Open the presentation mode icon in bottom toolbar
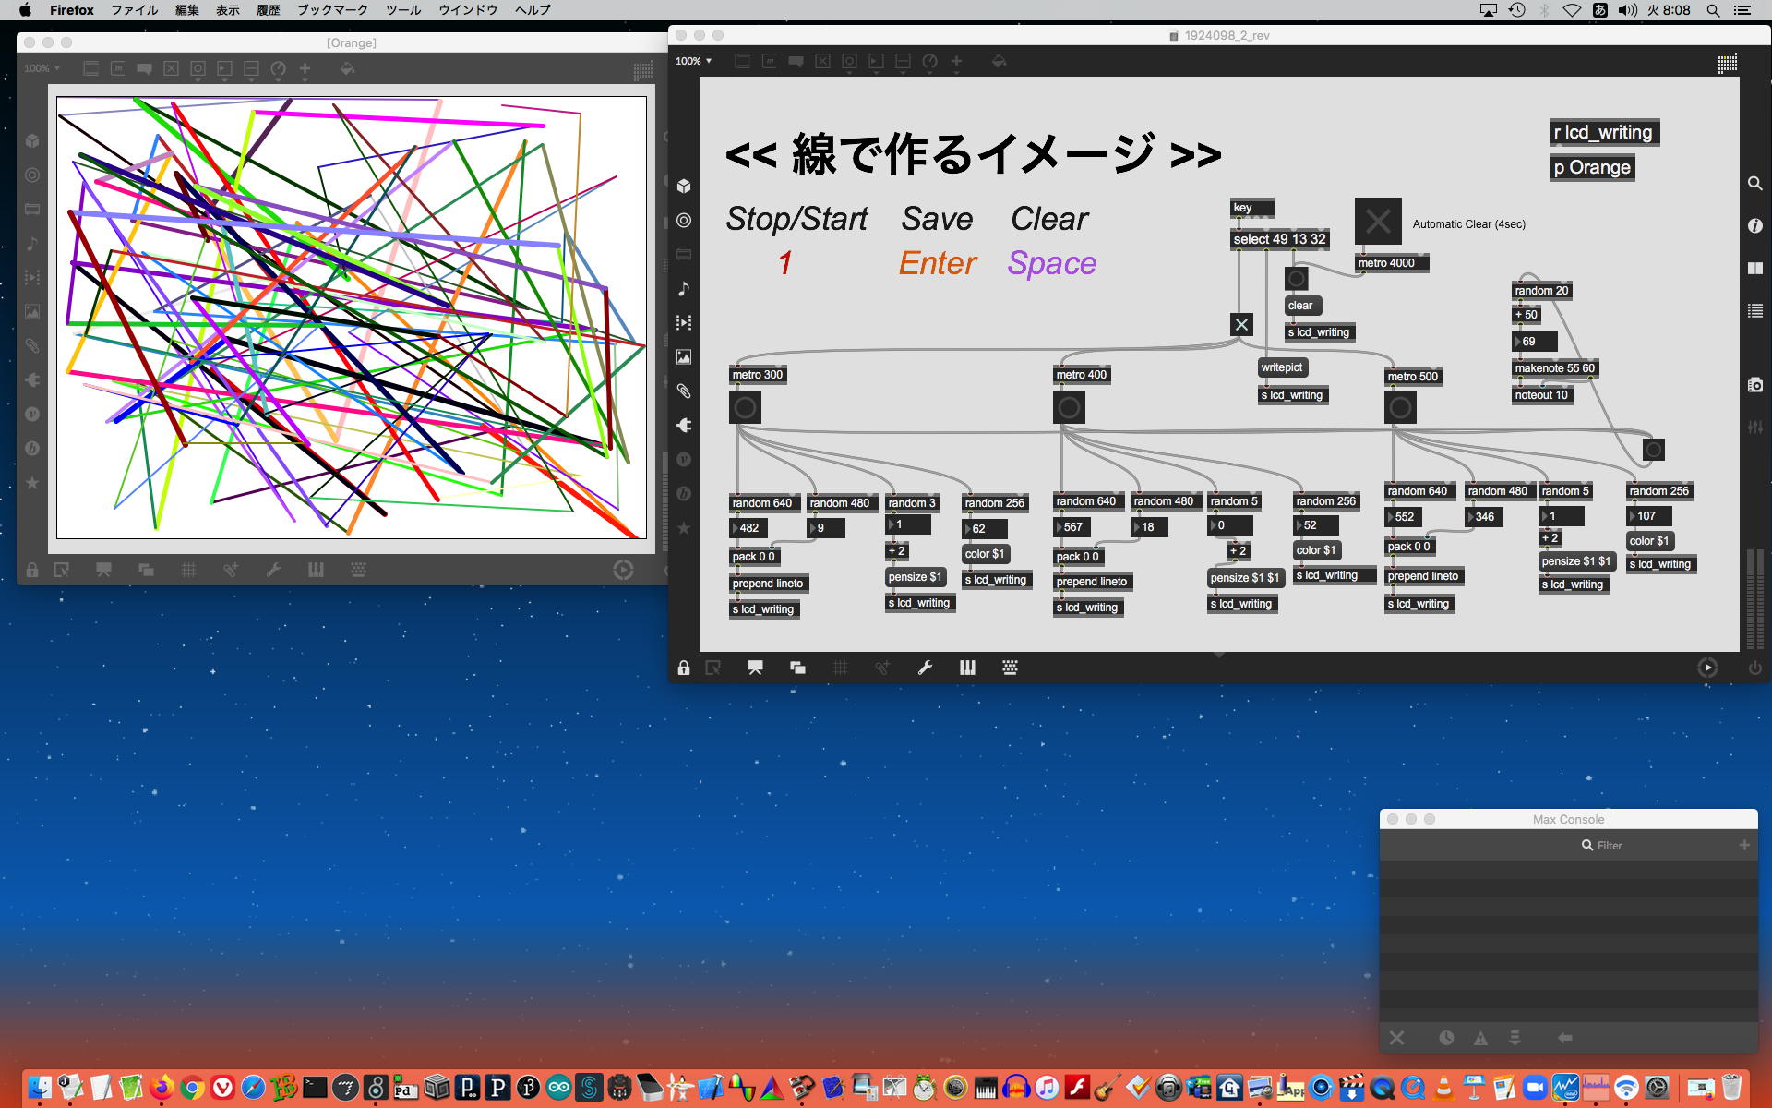Screen dimensions: 1772x1108 755,668
